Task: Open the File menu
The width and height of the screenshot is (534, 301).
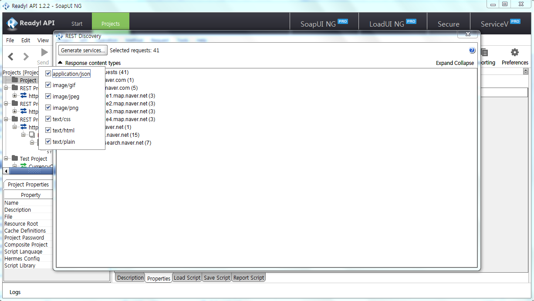Action: click(10, 40)
